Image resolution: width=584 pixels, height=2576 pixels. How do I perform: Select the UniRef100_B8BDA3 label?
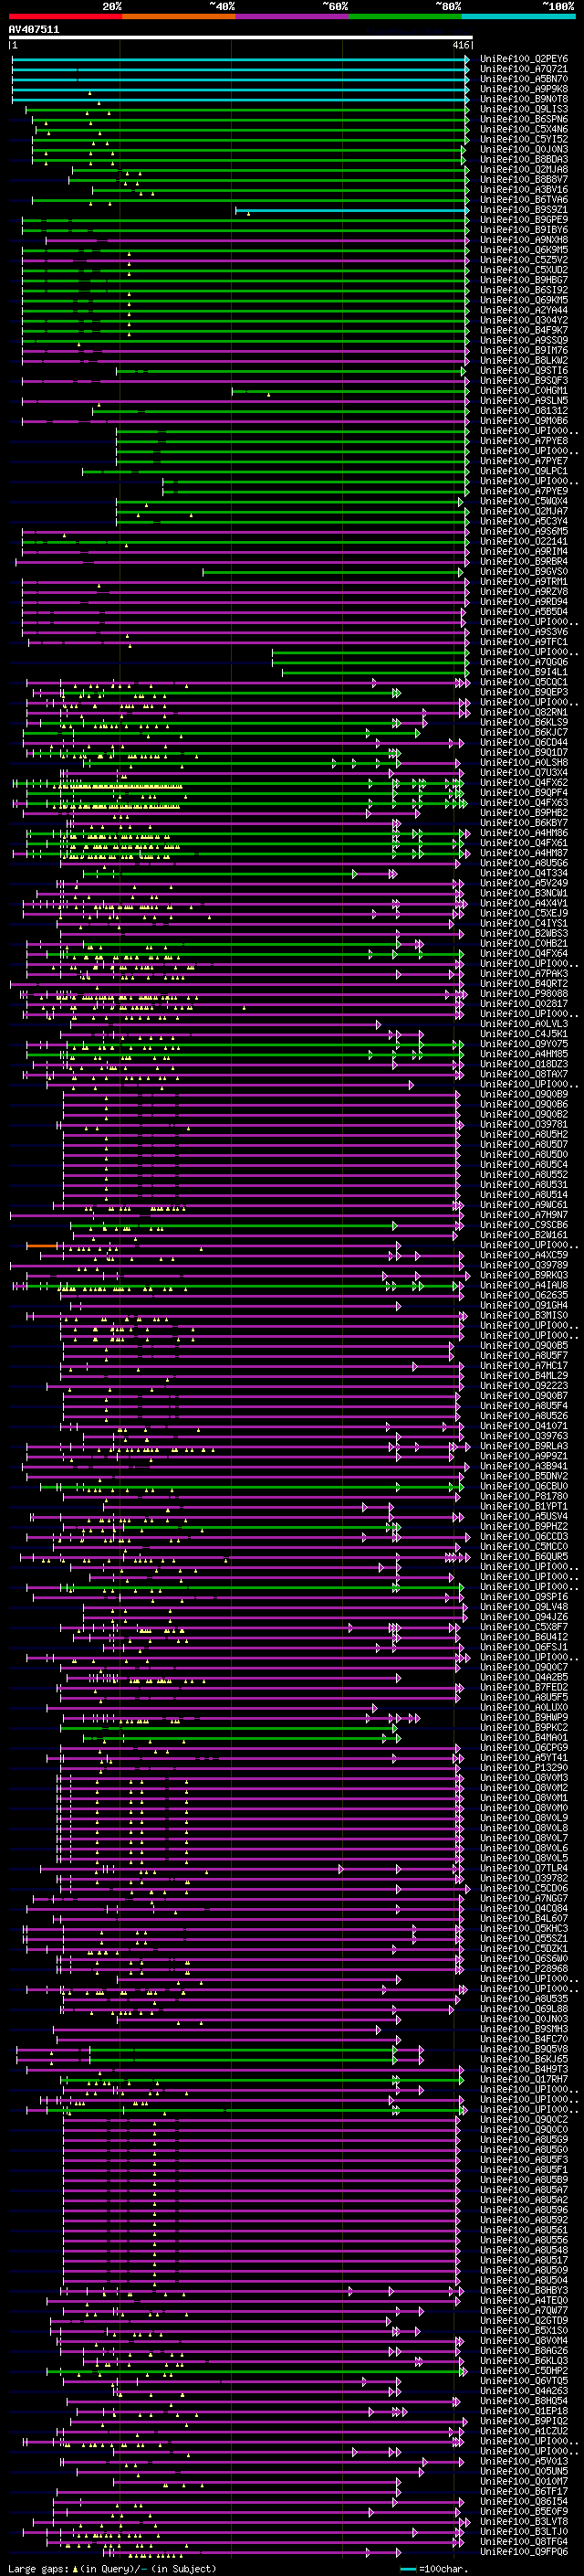coord(524,159)
